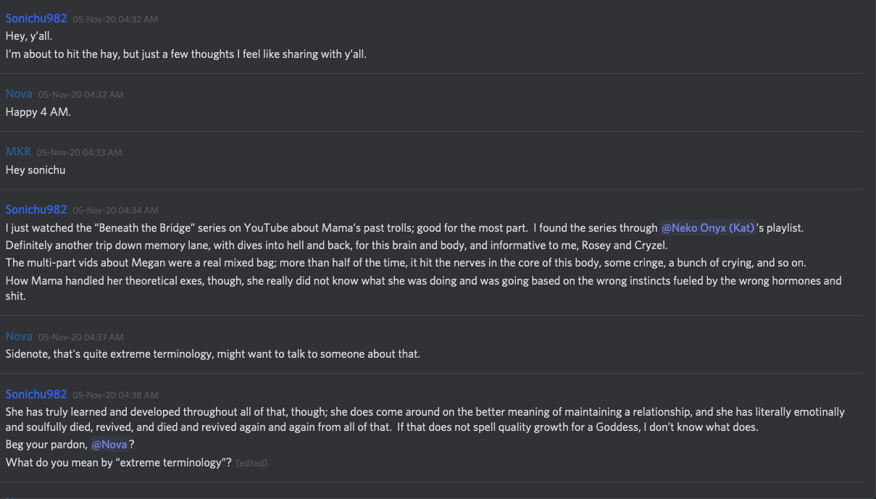
Task: Select the "Happy 4 AM." message
Action: pos(38,112)
